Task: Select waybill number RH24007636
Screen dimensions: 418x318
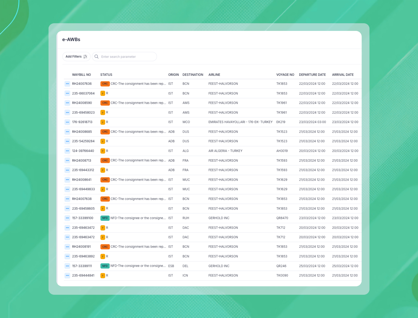Action: pyautogui.click(x=82, y=84)
